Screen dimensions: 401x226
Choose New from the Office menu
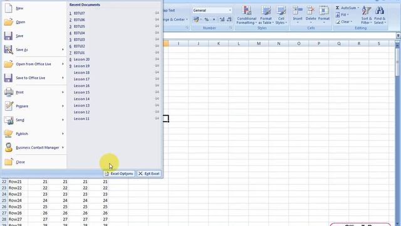(x=19, y=8)
